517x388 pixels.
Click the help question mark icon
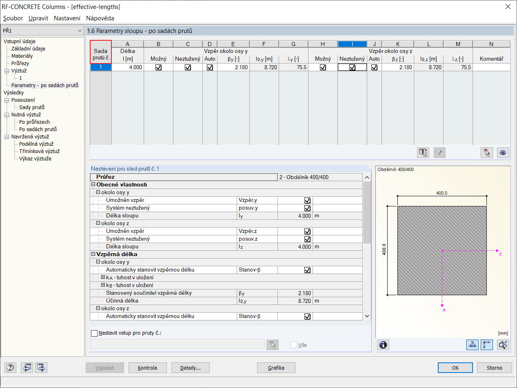(10, 368)
